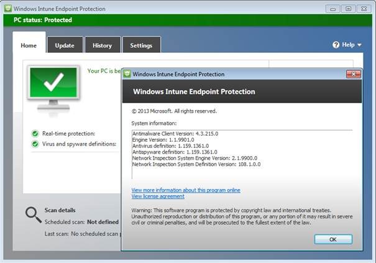Viewport: 376px width, 263px height.
Task: Select the History tab
Action: [102, 45]
